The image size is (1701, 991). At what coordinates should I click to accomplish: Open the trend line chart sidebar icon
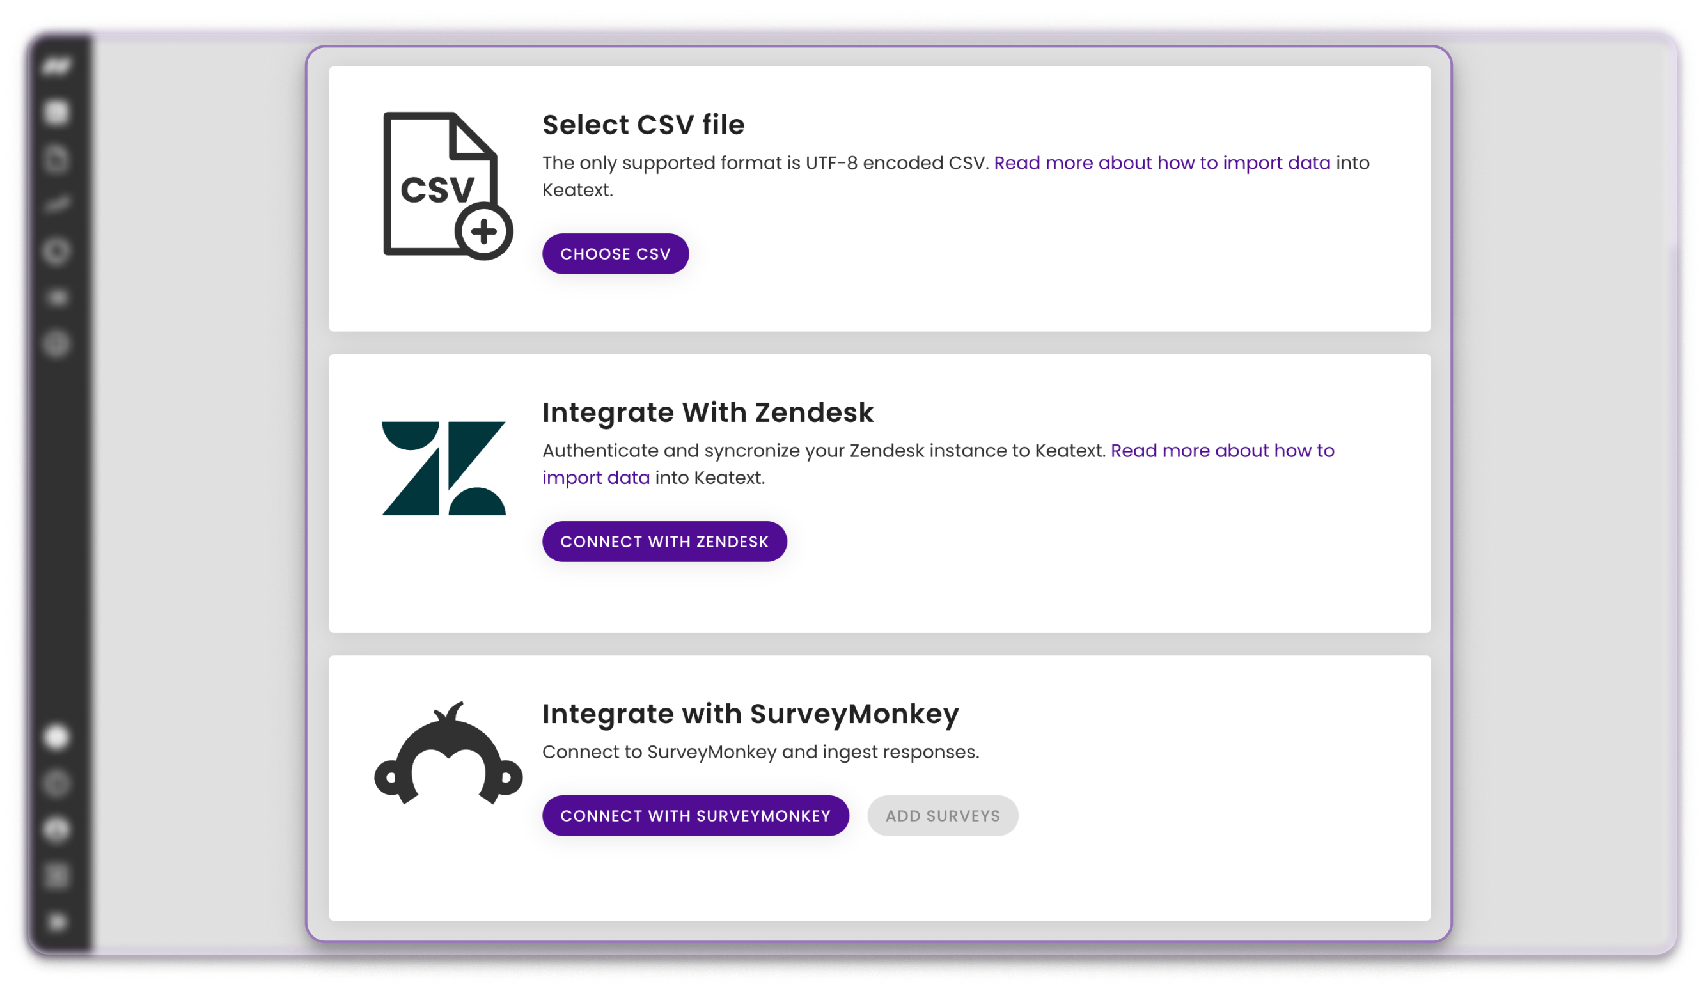pyautogui.click(x=57, y=204)
